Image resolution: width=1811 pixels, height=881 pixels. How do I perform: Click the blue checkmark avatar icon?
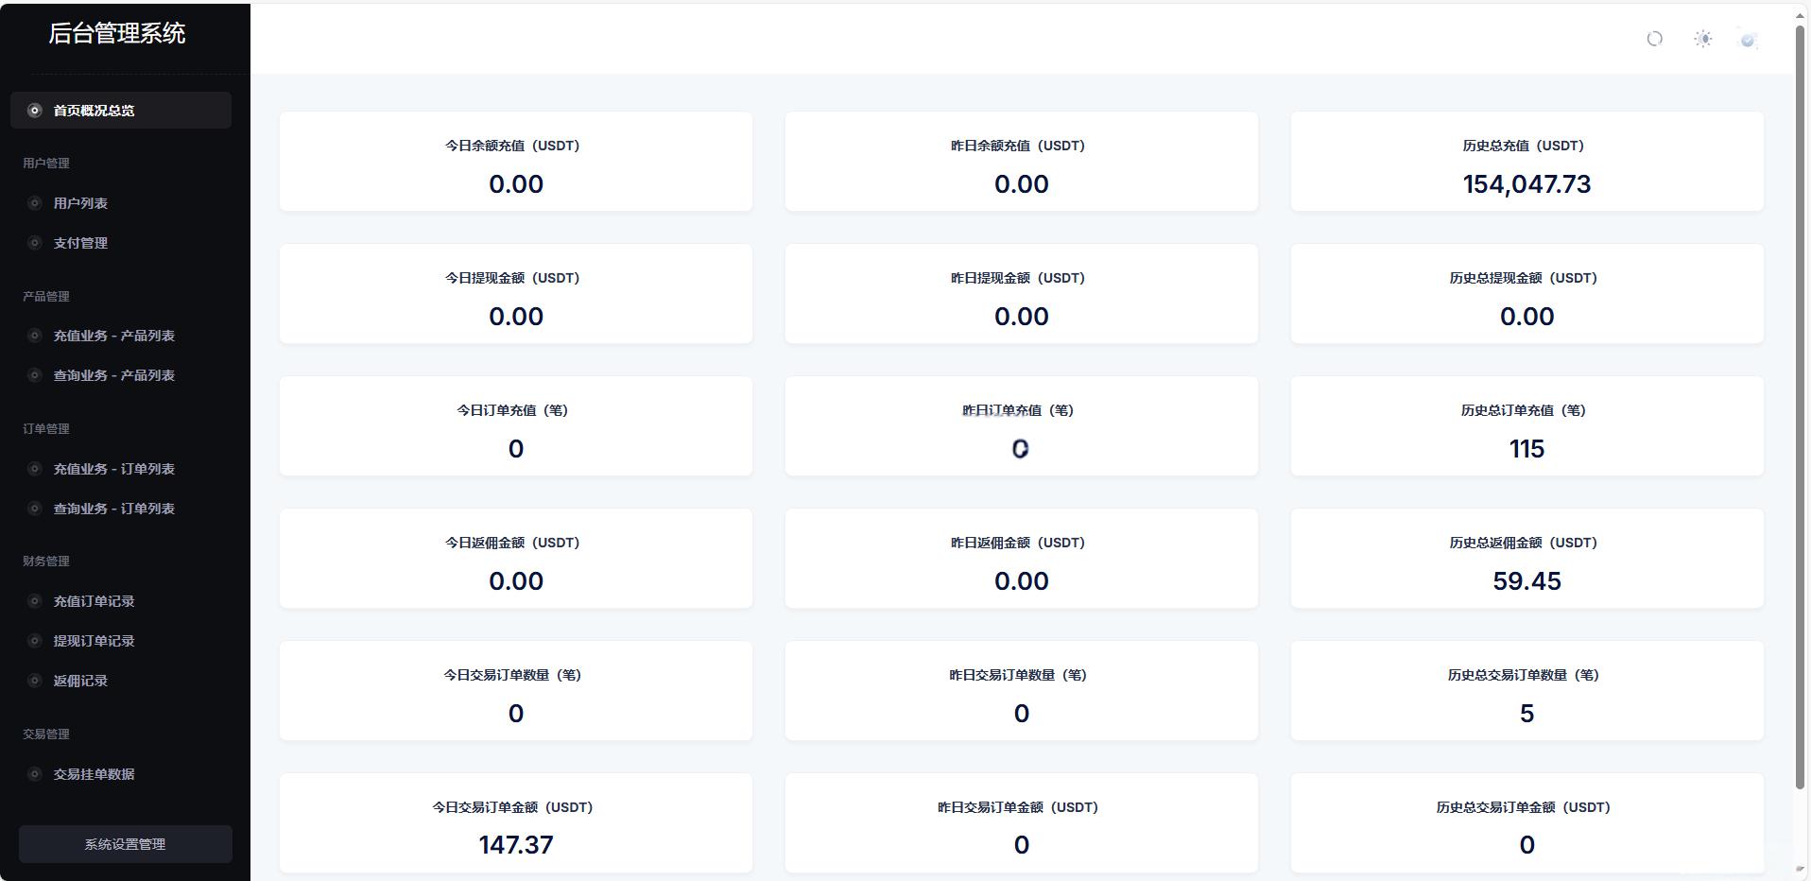click(x=1748, y=40)
